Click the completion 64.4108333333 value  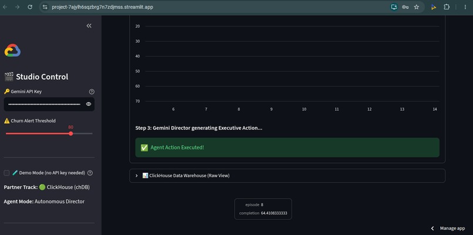(x=274, y=213)
